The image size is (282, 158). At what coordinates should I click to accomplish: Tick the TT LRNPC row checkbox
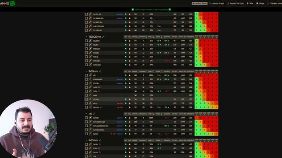click(86, 41)
